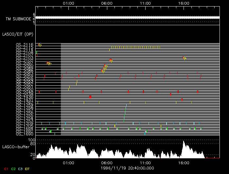229x174 pixels.
Task: Click the fp marker near 16:00
Action: coord(185,58)
